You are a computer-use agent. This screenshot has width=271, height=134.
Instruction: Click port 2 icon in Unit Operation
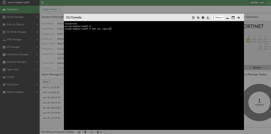pyautogui.click(x=254, y=40)
